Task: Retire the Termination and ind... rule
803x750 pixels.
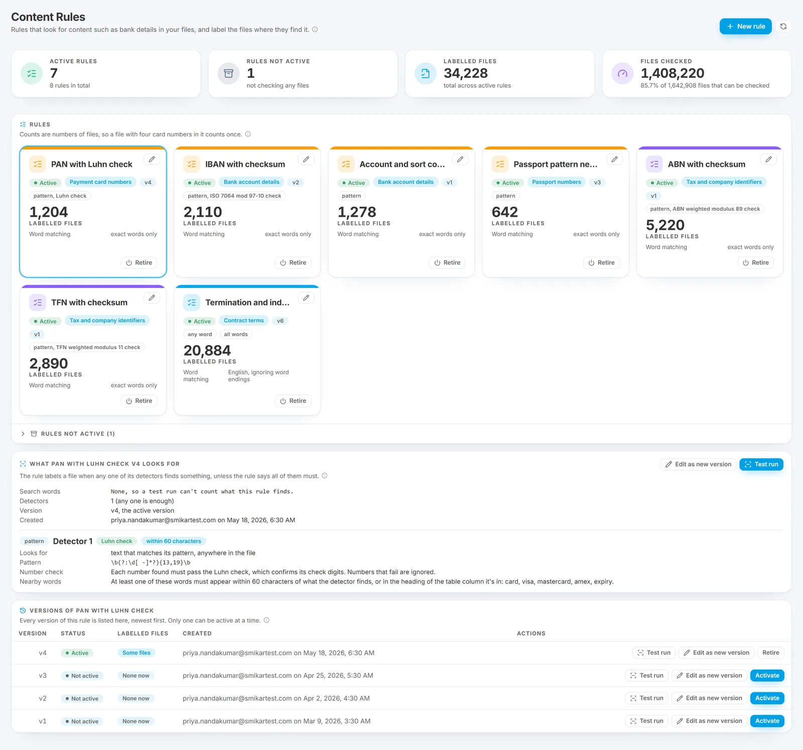Action: (293, 401)
